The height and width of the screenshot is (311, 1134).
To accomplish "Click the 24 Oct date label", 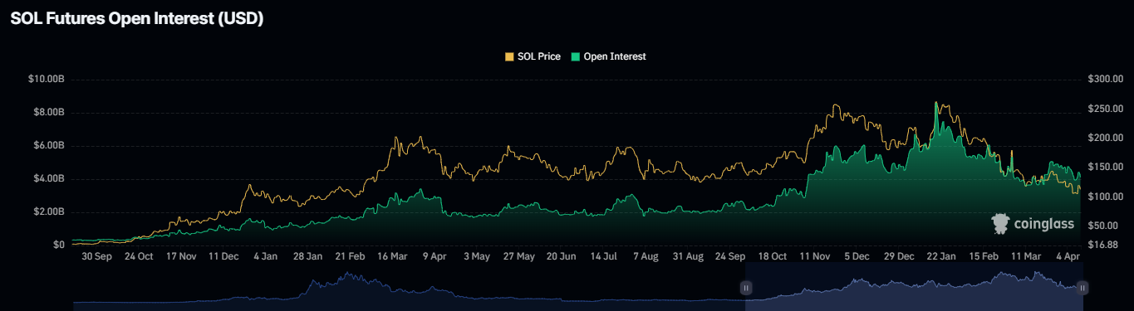I will (139, 257).
